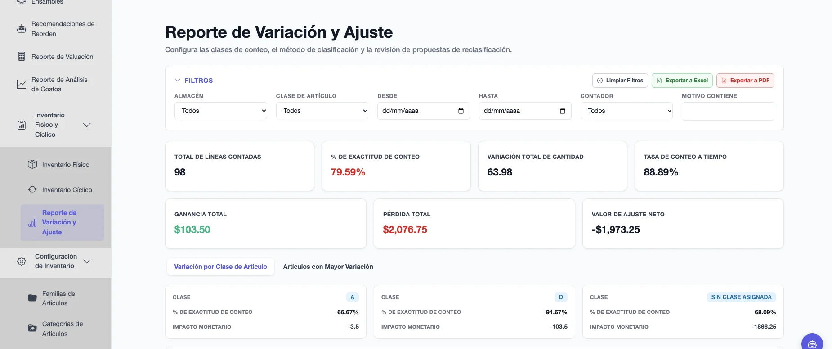Click the Inventario Físico box icon

(32, 164)
